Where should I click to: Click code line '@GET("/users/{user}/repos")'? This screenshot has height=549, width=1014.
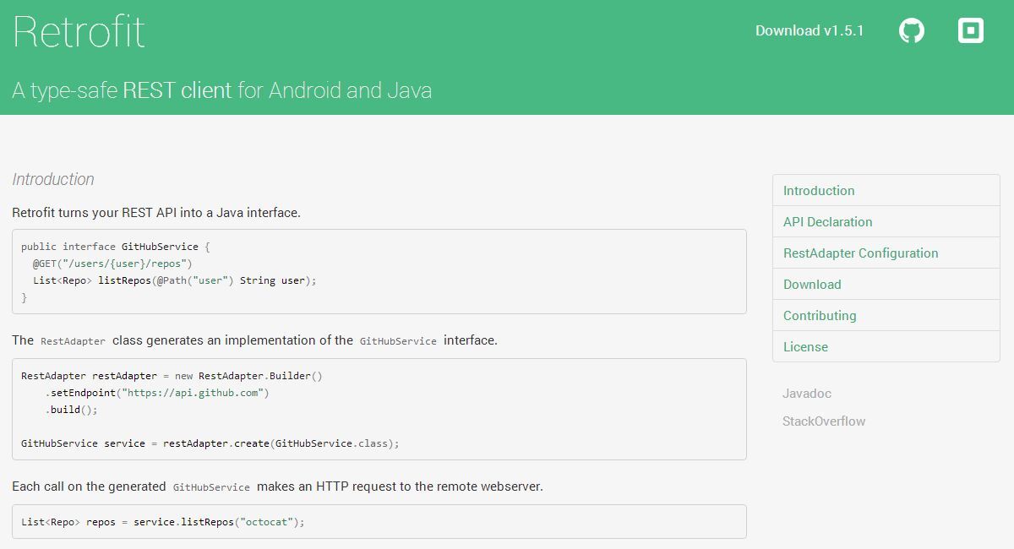[x=113, y=264]
